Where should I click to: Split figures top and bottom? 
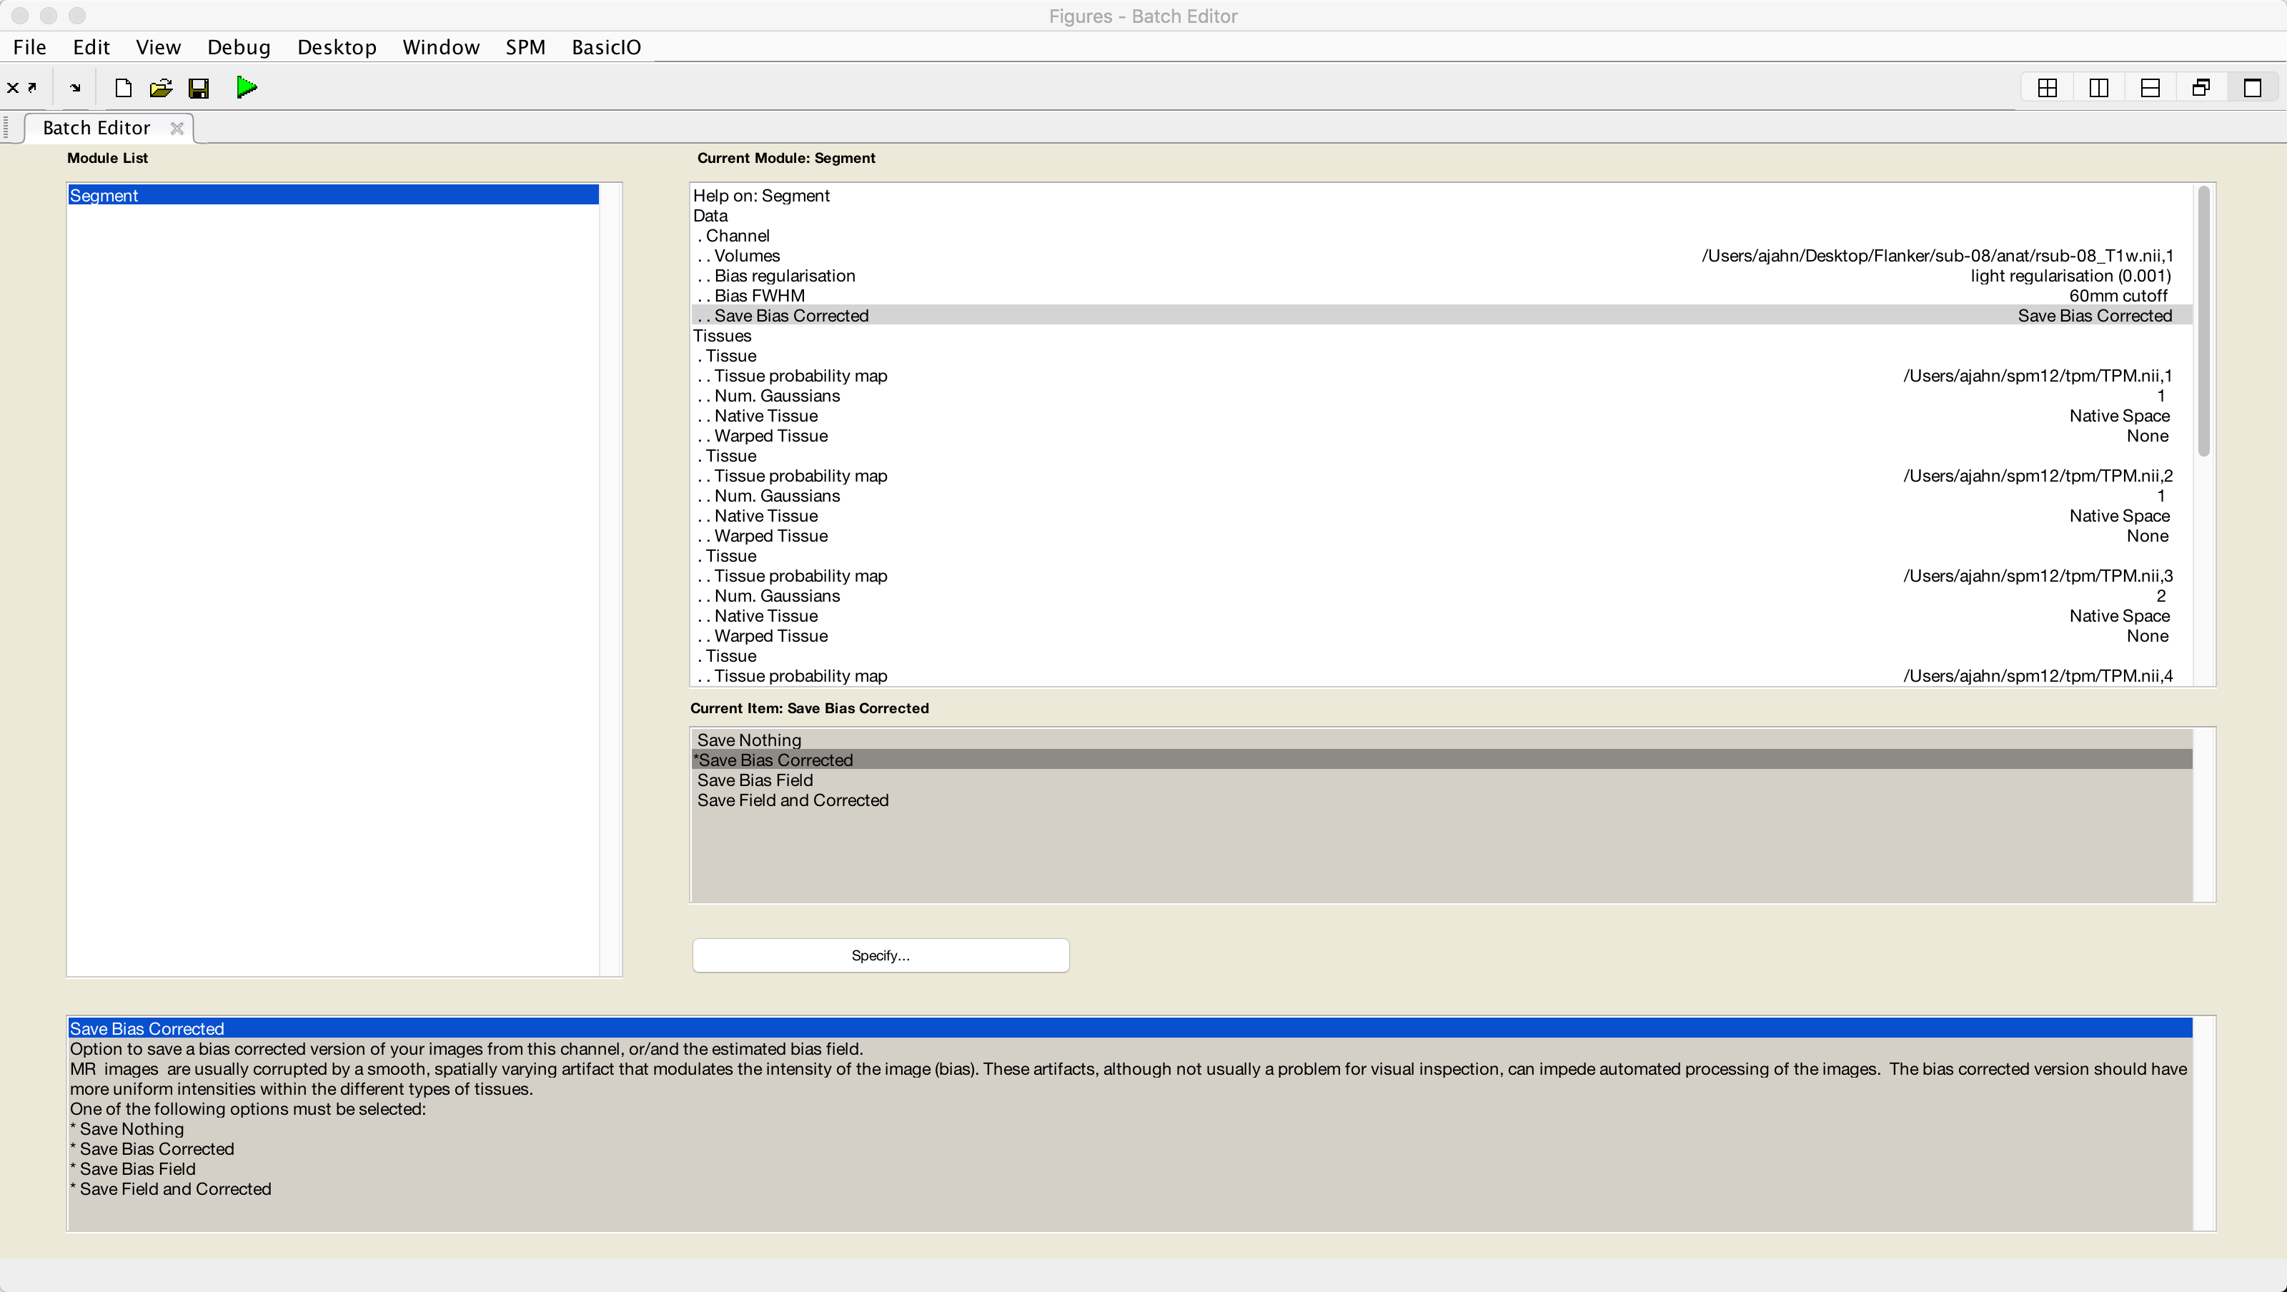coord(2150,88)
